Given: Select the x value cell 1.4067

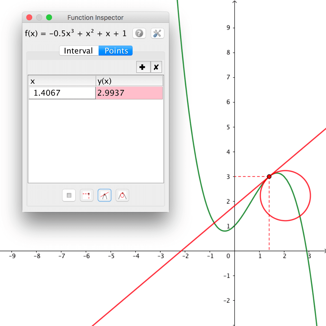Looking at the screenshot, I should point(62,93).
